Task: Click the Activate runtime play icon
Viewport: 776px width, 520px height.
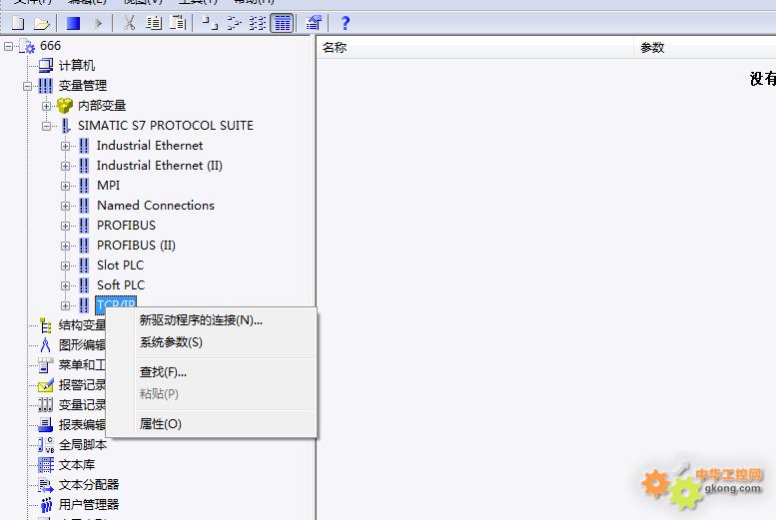Action: pos(99,23)
